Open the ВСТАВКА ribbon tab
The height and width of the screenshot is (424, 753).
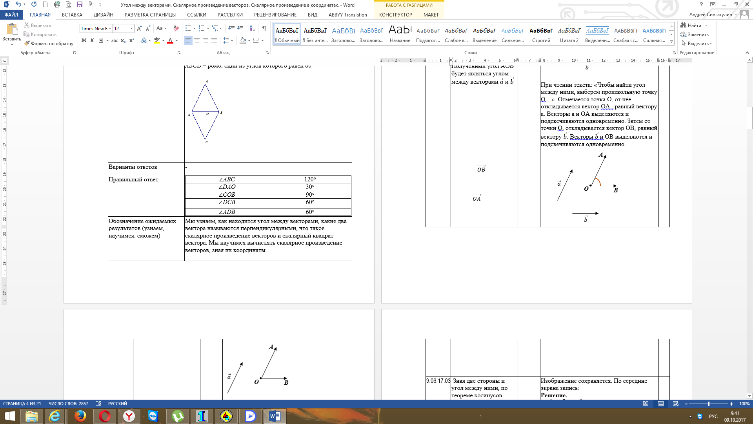click(72, 15)
